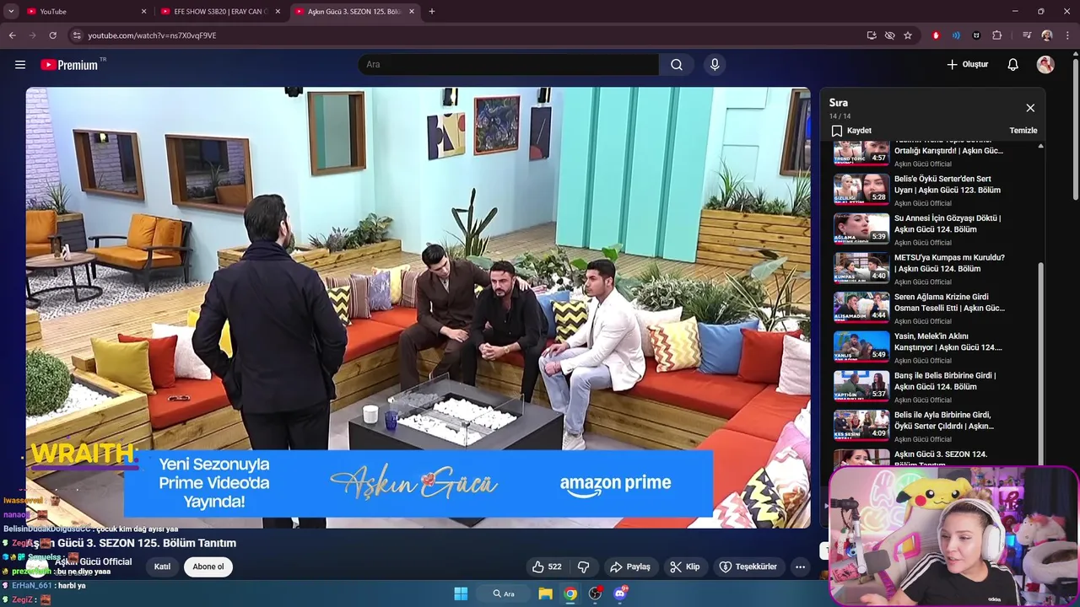1080x607 pixels.
Task: Open Windows Start menu
Action: click(461, 594)
